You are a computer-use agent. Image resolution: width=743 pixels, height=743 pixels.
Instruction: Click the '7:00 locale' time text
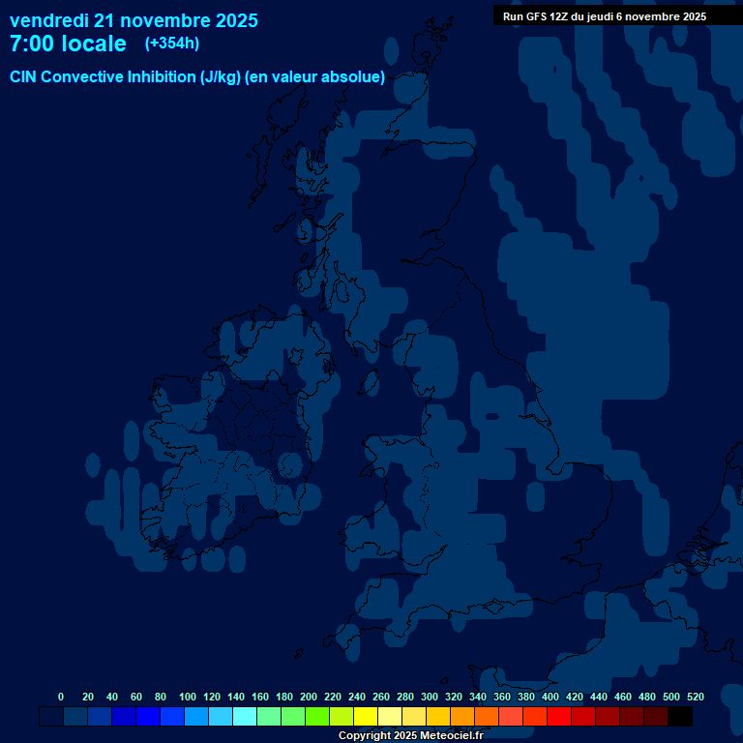[x=68, y=44]
